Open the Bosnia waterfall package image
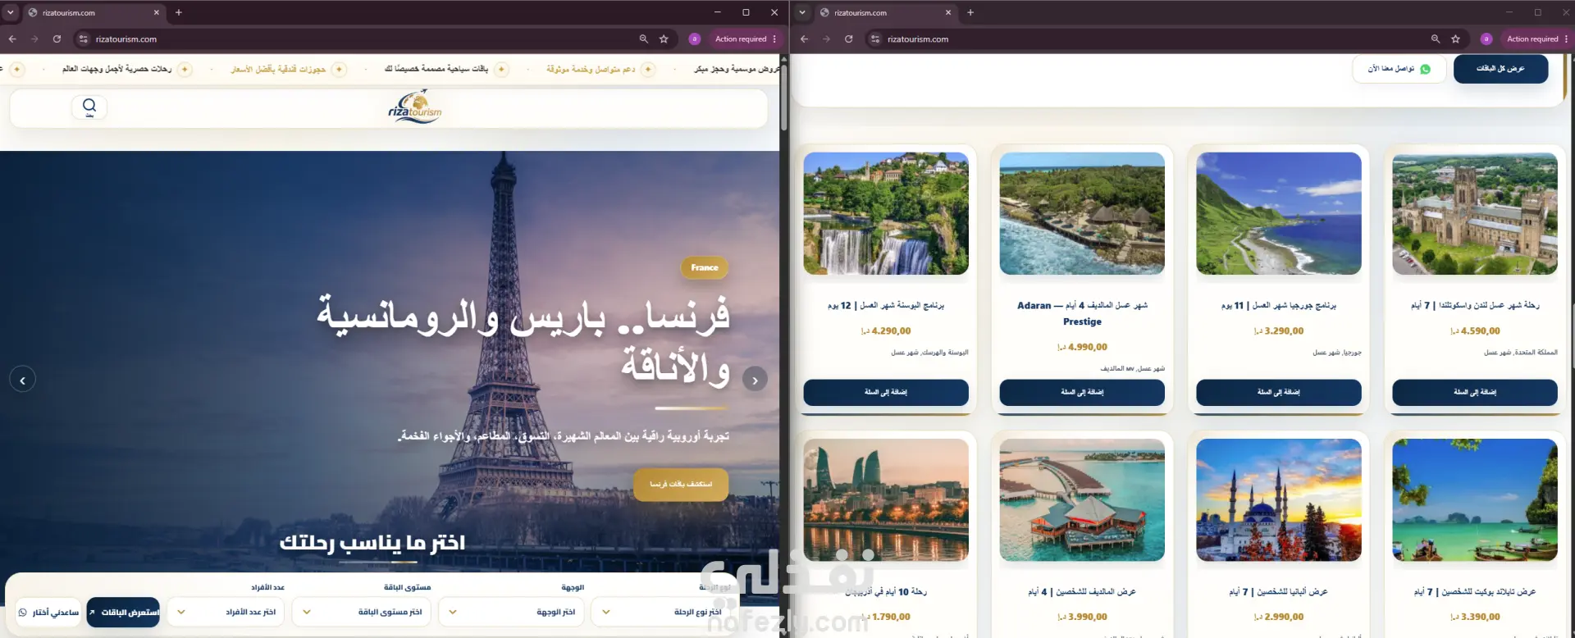Screen dimensions: 1575x638 (x=886, y=213)
